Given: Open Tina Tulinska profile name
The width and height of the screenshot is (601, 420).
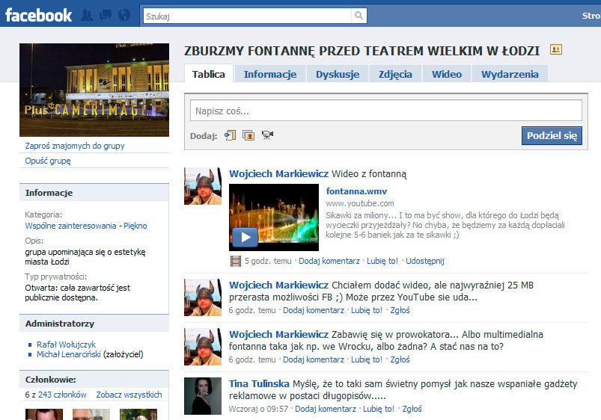Looking at the screenshot, I should point(259,383).
